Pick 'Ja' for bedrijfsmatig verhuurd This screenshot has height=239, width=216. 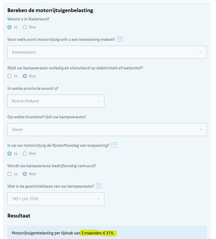[10, 174]
